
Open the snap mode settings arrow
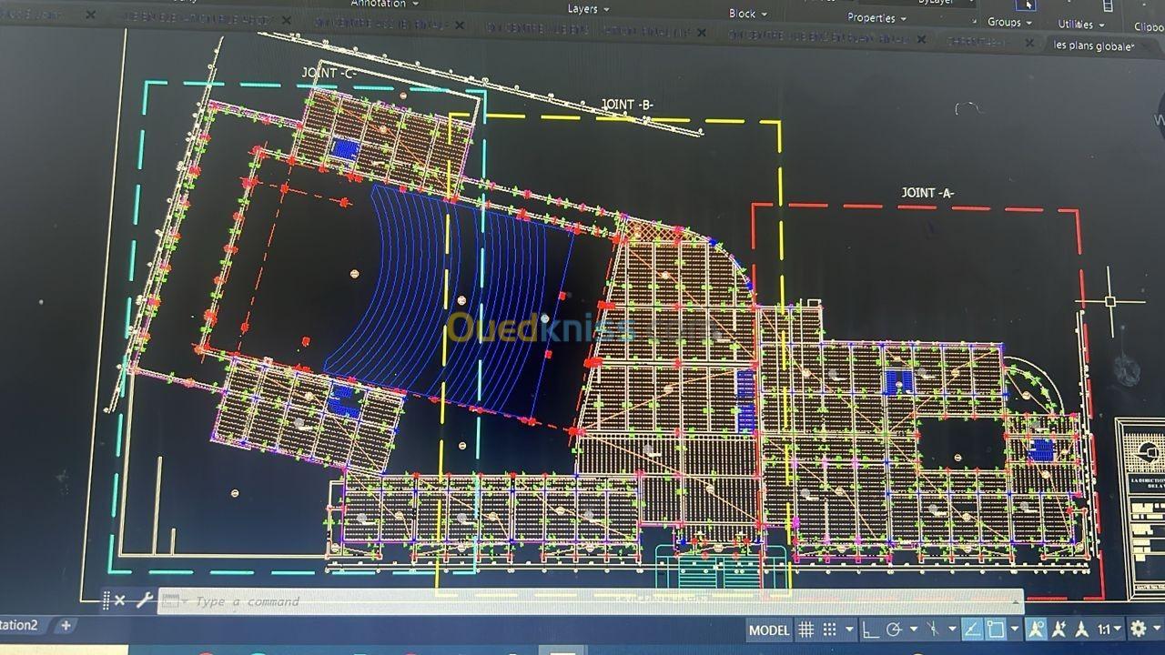849,630
